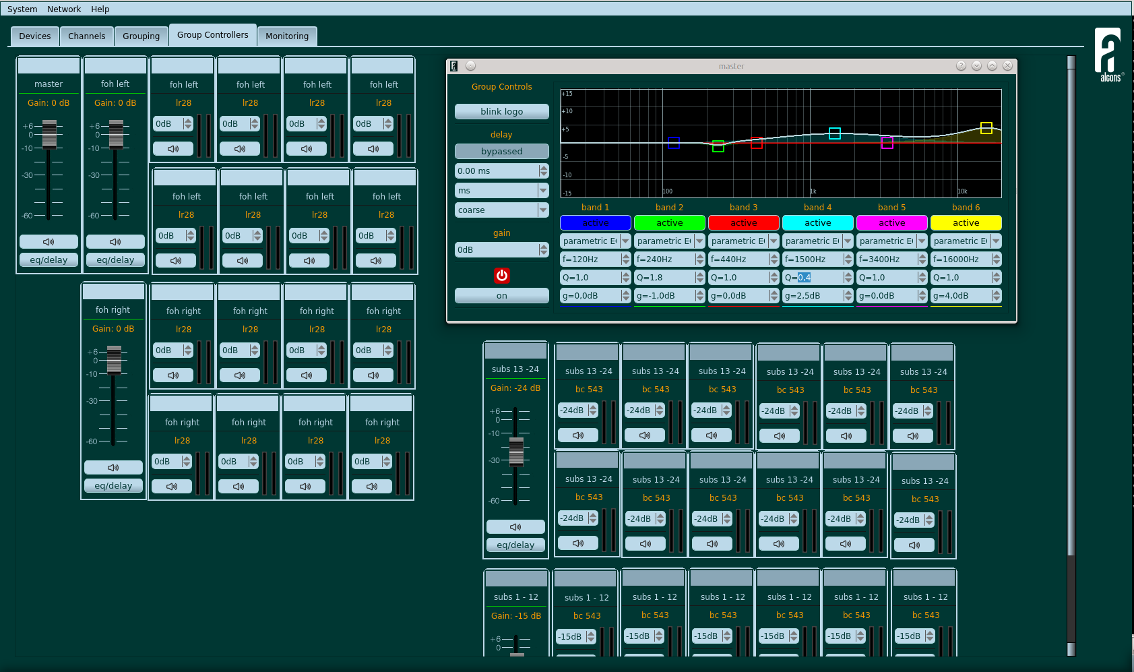Open band 6 parametric EQ type dropdown
This screenshot has width=1134, height=672.
click(x=966, y=241)
